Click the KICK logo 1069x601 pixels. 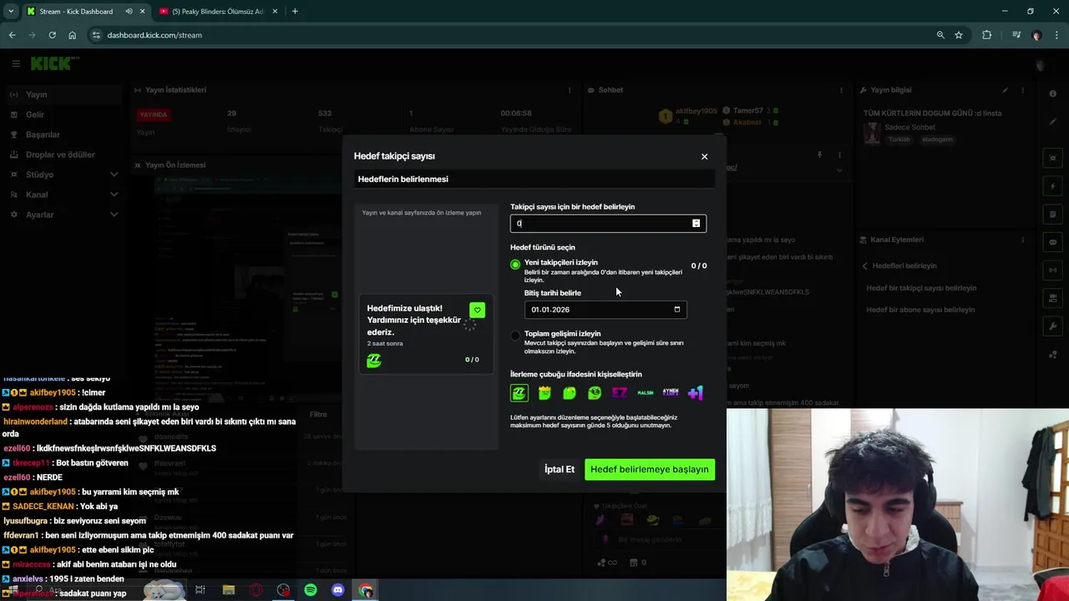pyautogui.click(x=54, y=63)
